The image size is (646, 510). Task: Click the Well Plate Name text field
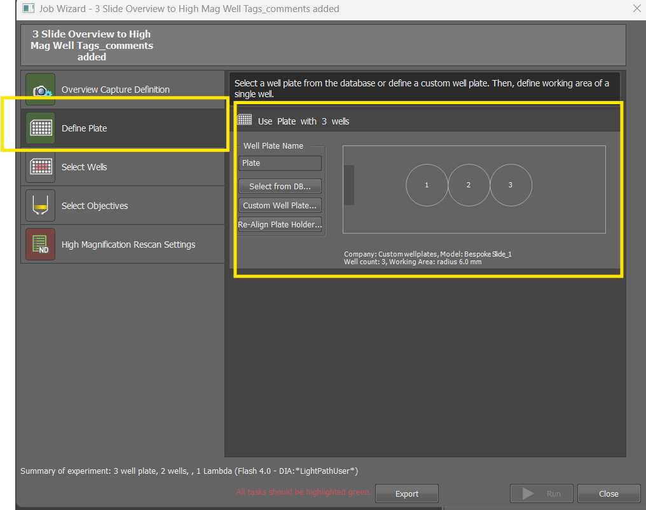click(280, 163)
